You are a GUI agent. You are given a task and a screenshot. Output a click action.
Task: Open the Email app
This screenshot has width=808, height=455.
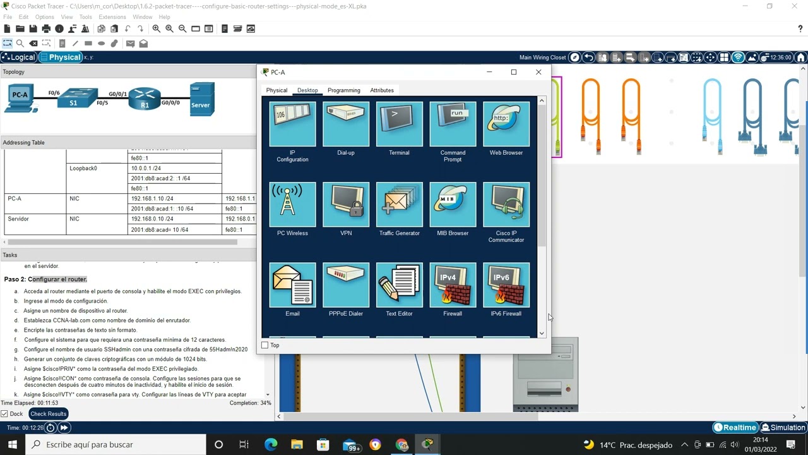(292, 285)
